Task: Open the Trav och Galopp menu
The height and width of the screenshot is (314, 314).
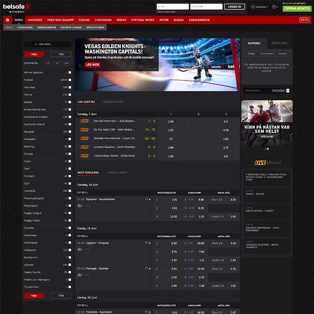Action: click(x=60, y=20)
